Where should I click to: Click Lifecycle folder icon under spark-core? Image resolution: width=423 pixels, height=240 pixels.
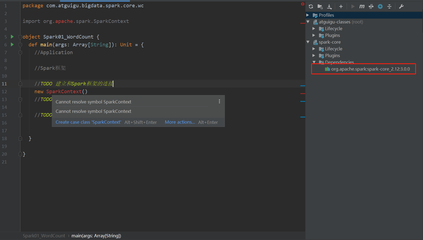[x=321, y=49]
